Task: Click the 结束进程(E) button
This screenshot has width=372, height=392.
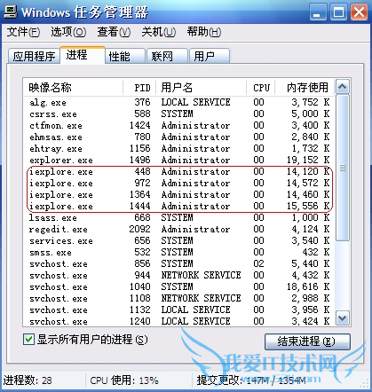Action: click(x=307, y=341)
